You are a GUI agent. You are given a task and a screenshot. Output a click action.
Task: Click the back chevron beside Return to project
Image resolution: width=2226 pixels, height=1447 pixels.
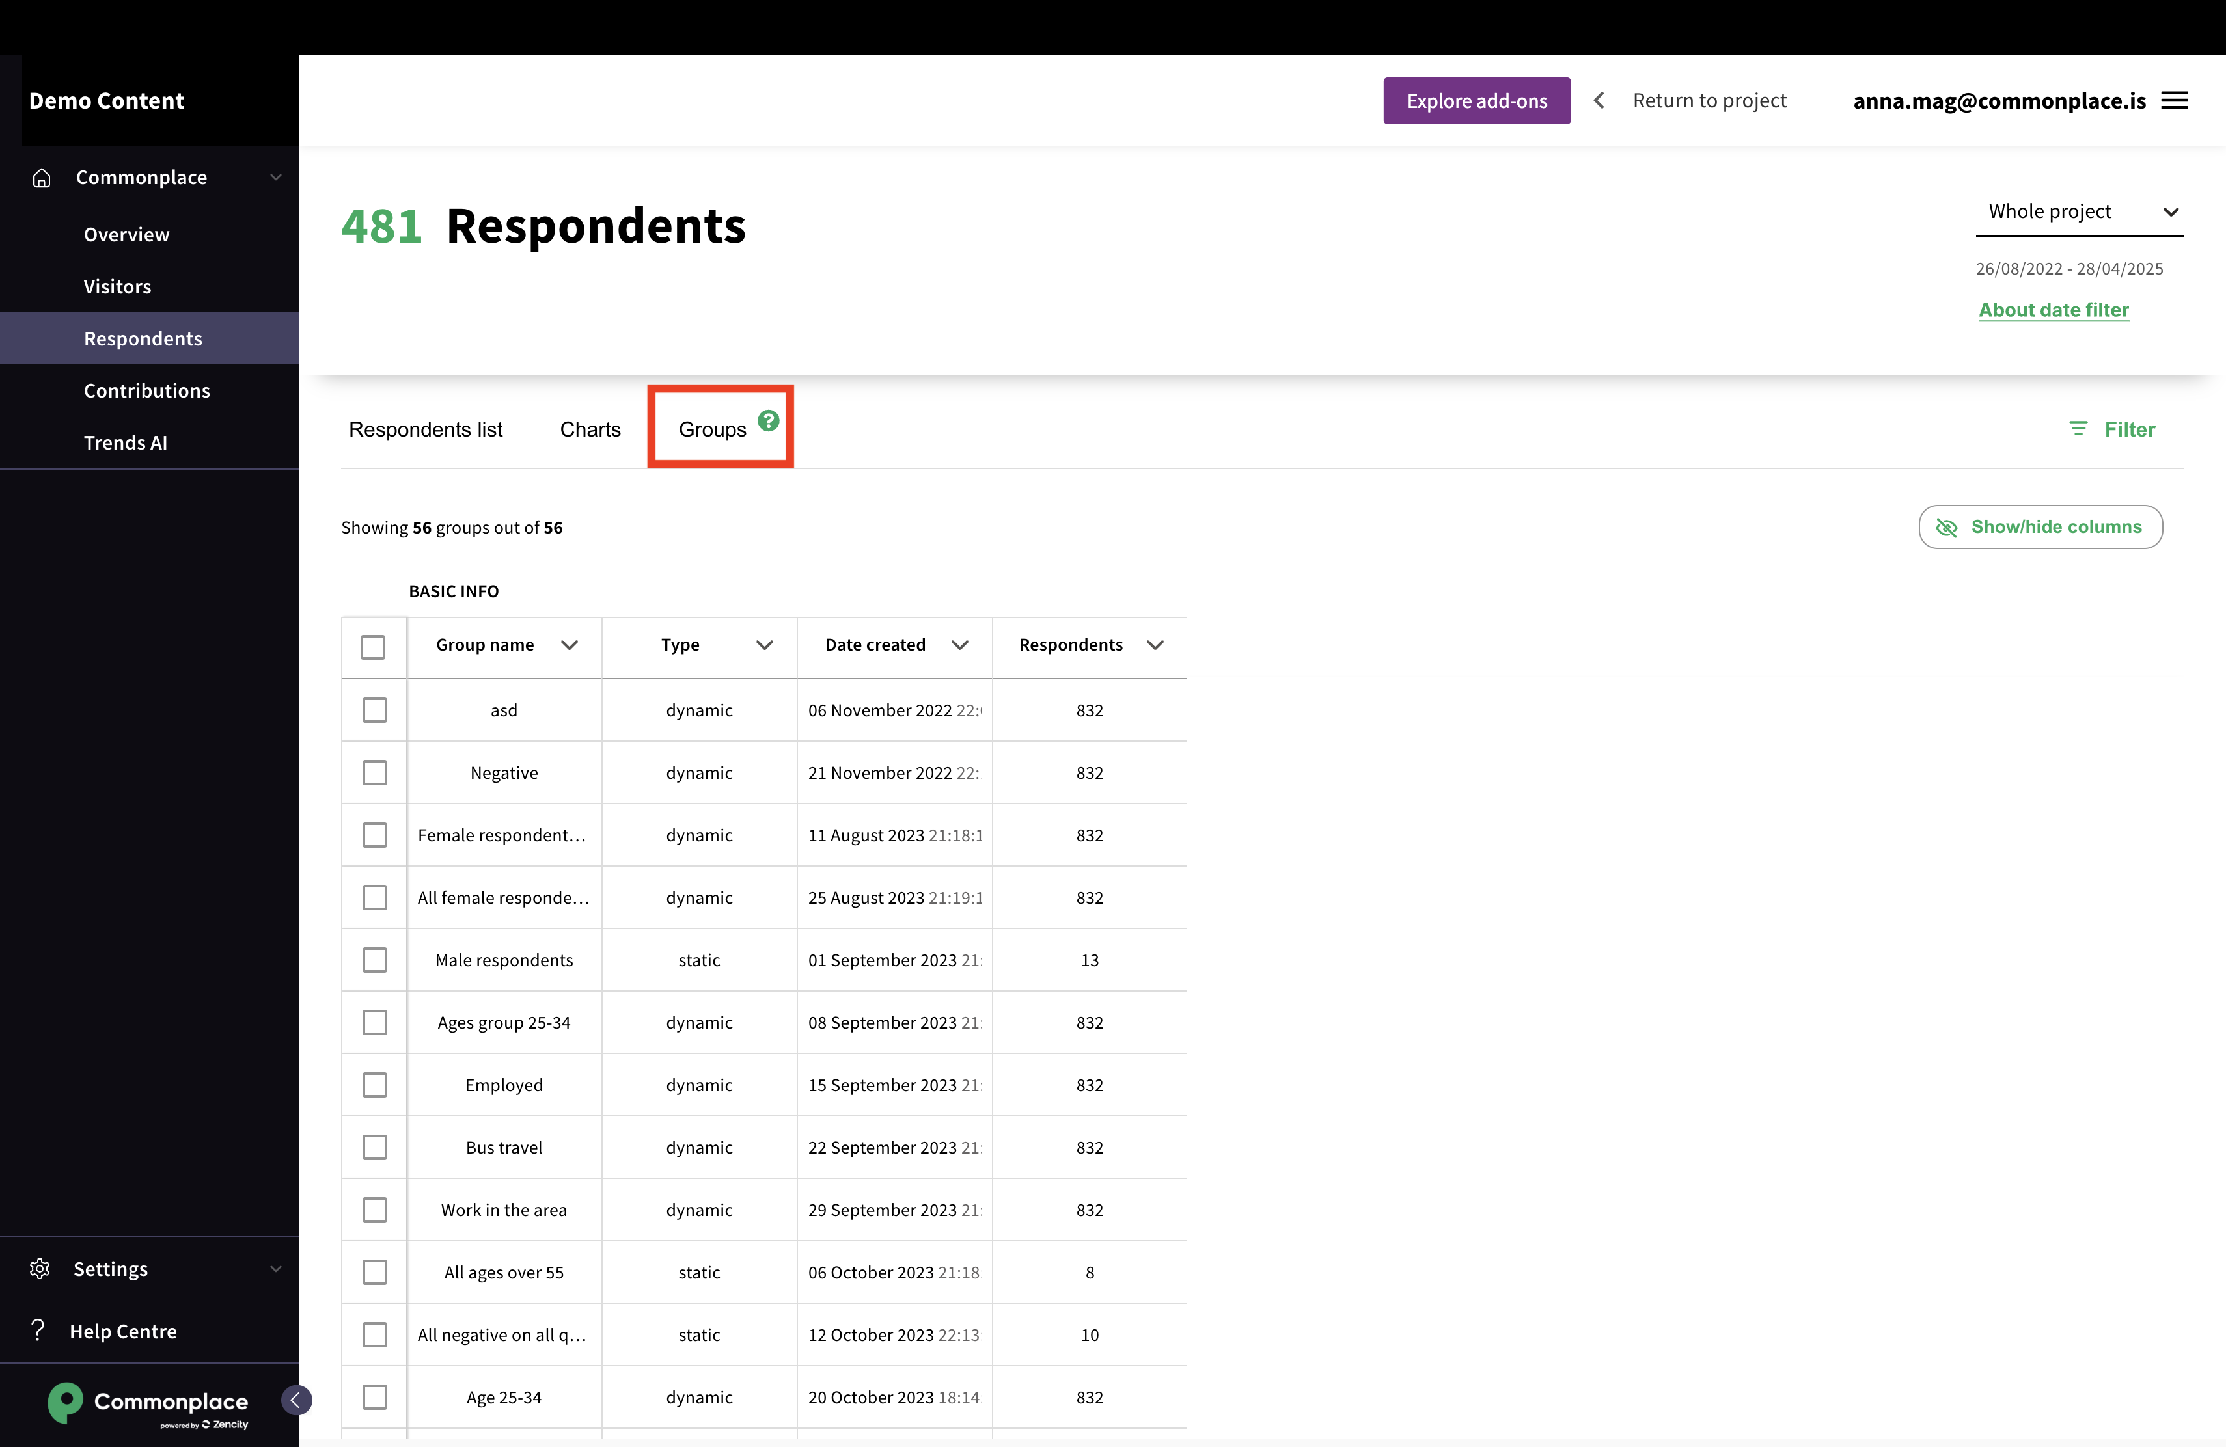click(1599, 101)
